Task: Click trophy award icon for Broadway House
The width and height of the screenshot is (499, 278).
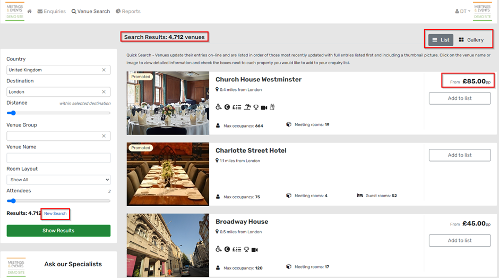Action: (246, 249)
